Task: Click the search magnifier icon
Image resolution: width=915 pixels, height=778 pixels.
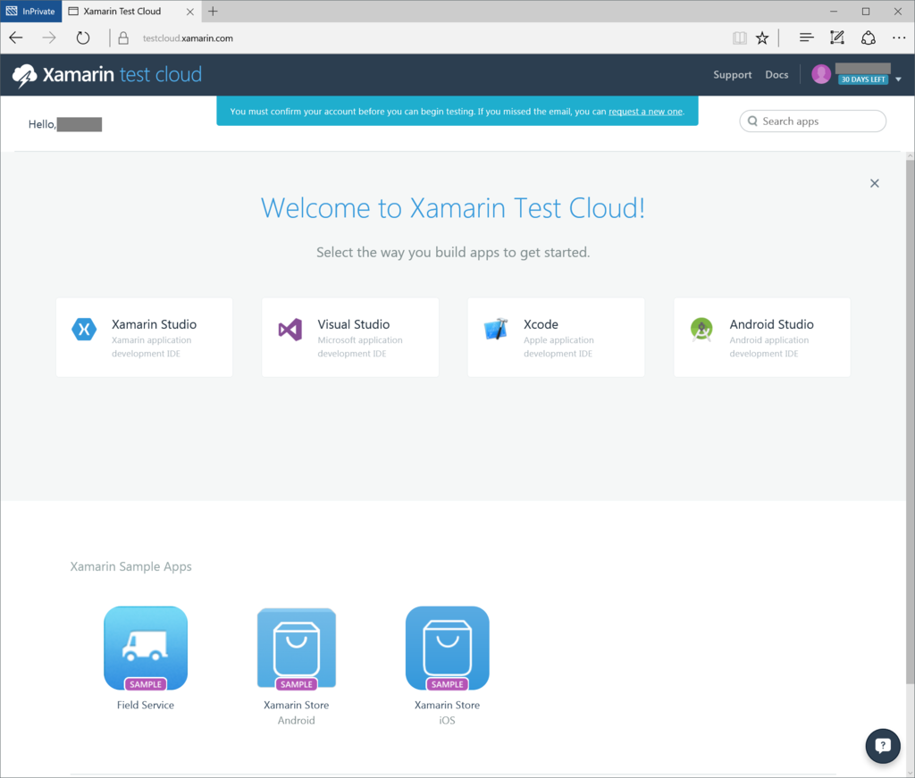Action: pyautogui.click(x=752, y=121)
